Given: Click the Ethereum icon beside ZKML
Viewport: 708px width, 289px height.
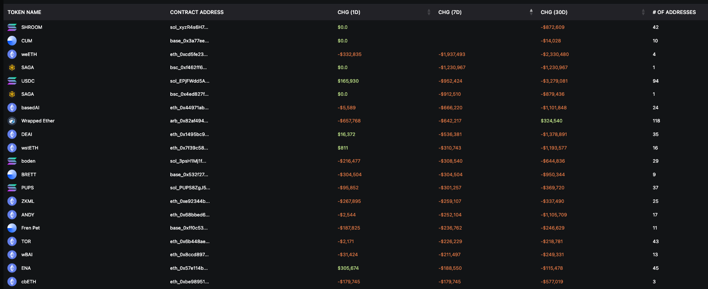Looking at the screenshot, I should tap(12, 201).
